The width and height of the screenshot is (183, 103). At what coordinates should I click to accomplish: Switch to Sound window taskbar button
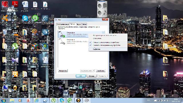tap(45, 100)
